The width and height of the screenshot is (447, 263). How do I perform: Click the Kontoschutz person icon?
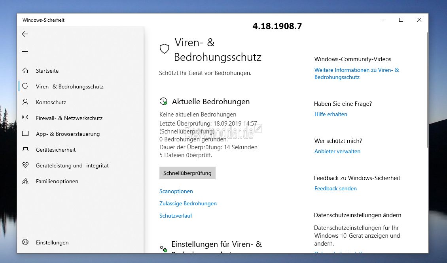(x=25, y=102)
